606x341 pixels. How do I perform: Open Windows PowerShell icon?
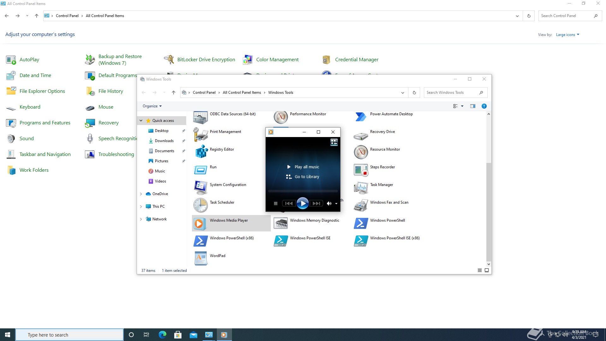click(361, 224)
